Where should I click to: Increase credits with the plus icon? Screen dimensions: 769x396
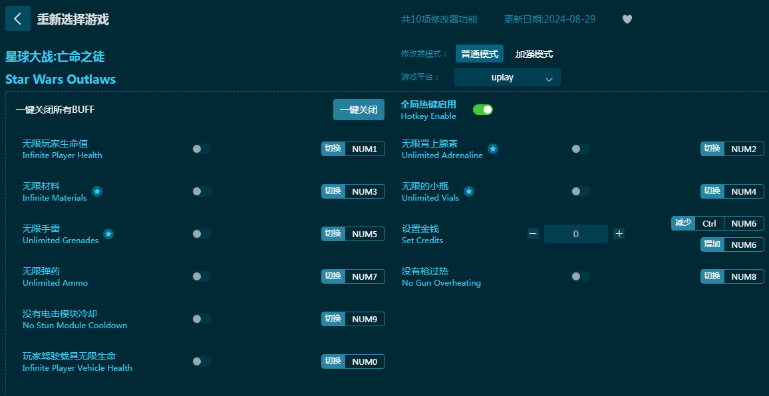tap(619, 234)
